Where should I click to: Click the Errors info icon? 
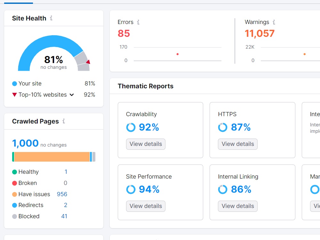[x=138, y=22]
